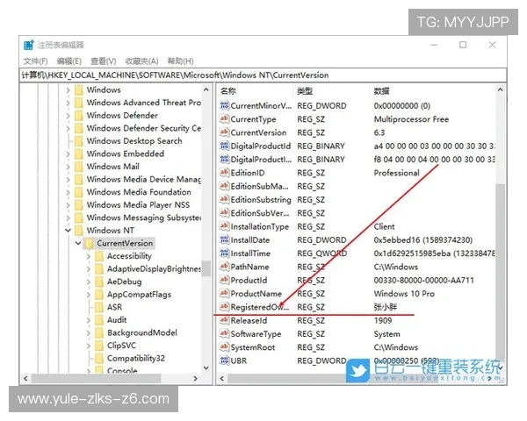Expand the Windows Mail key
This screenshot has height=421, width=527.
click(68, 167)
